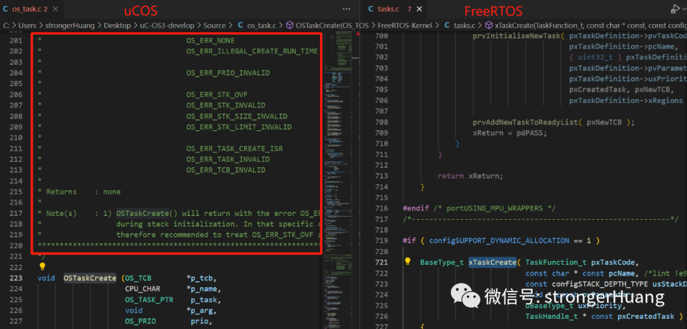Click pxCreatedTask, pxNewTCB argument line
The width and height of the screenshot is (687, 329).
(x=622, y=90)
